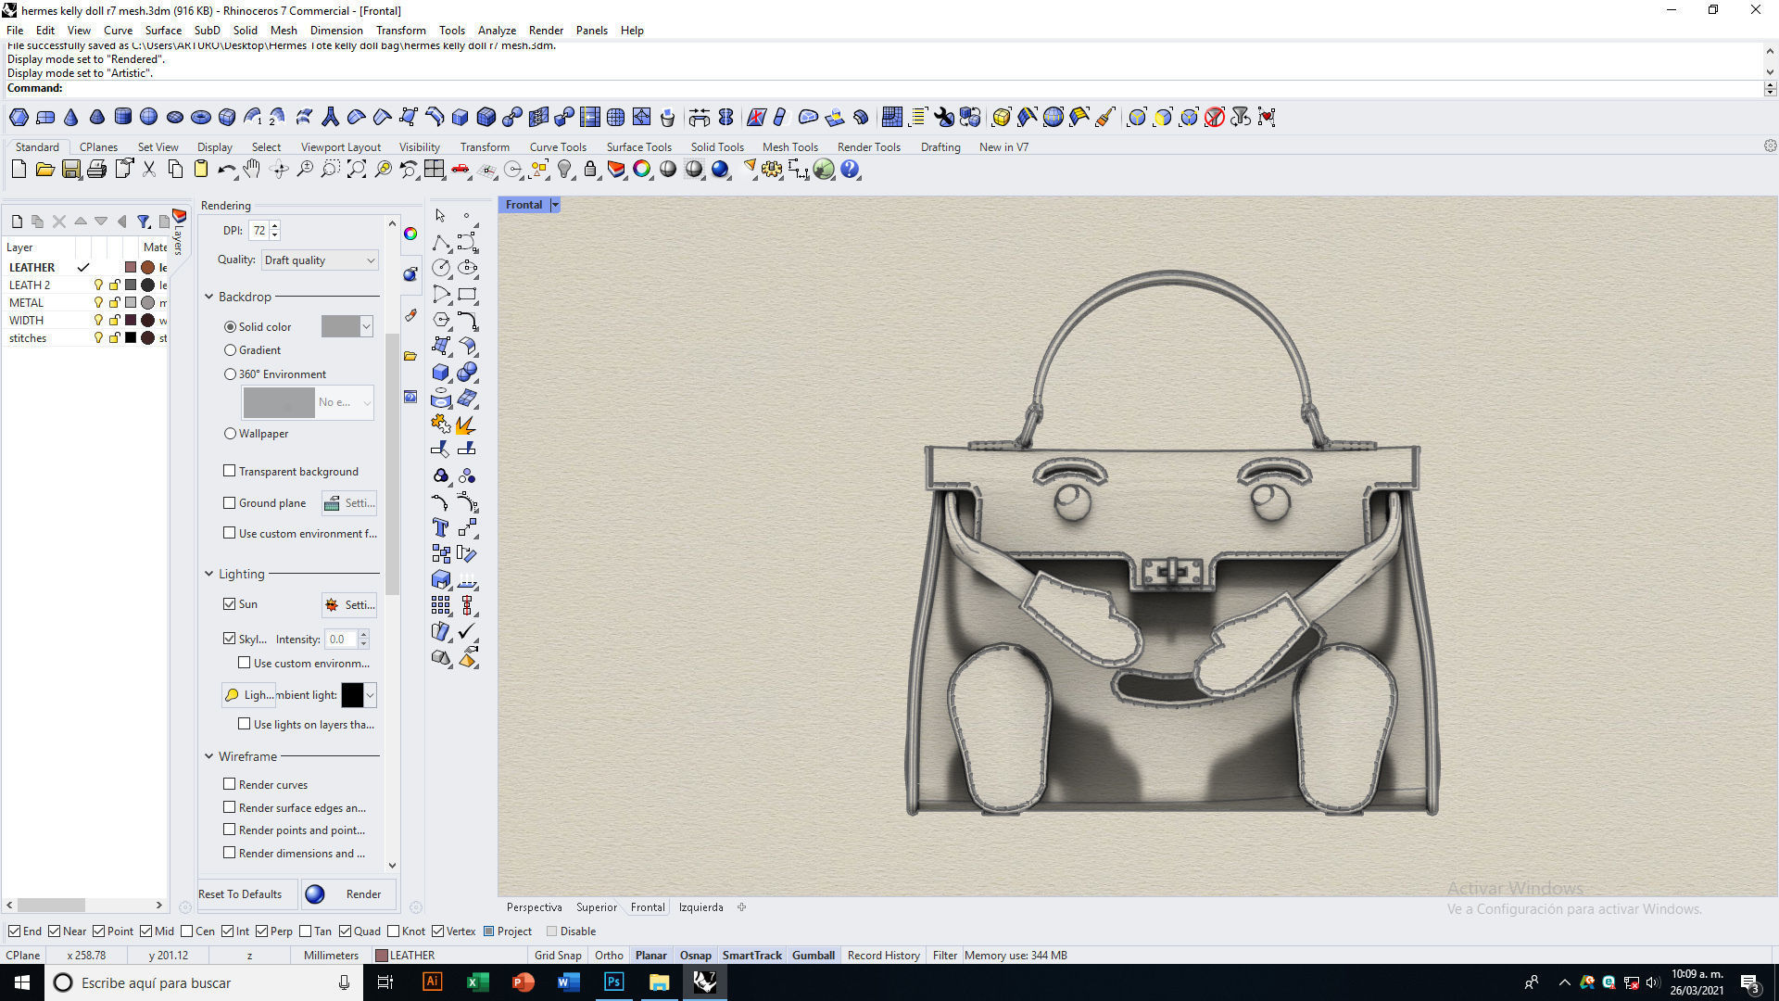Screen dimensions: 1779x1001
Task: Switch to Mesh Tools toolbar tab
Action: pos(789,147)
